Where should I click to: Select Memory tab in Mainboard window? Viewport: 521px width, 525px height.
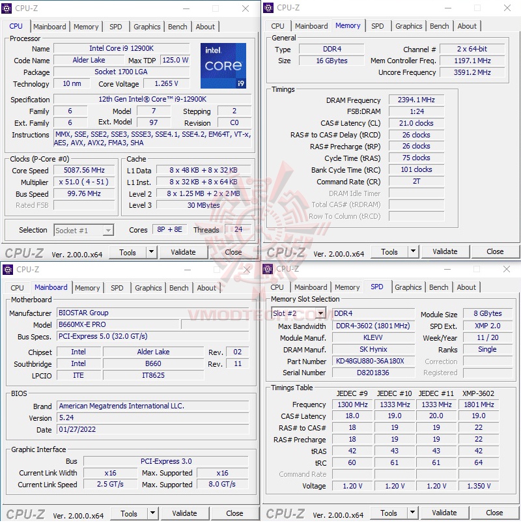87,288
